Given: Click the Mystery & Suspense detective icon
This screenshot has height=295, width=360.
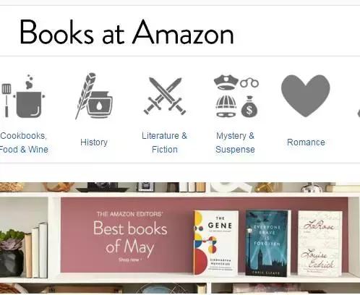Looking at the screenshot, I should tap(236, 96).
